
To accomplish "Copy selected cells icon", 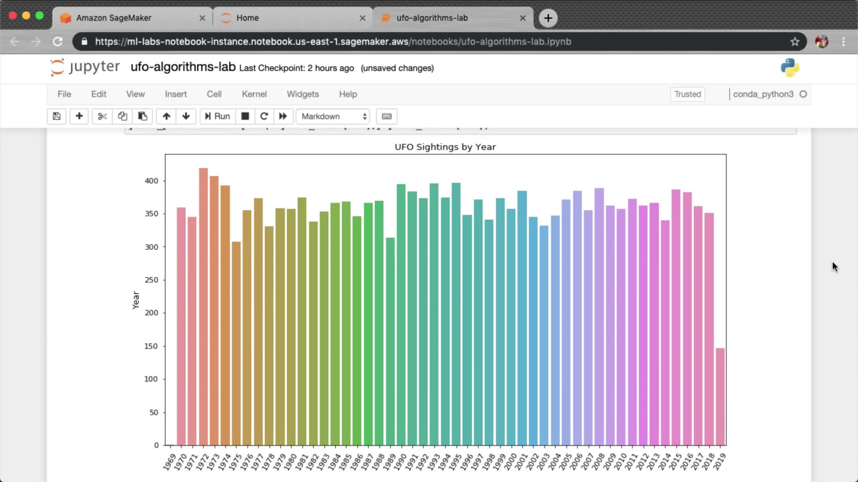I will click(x=122, y=116).
